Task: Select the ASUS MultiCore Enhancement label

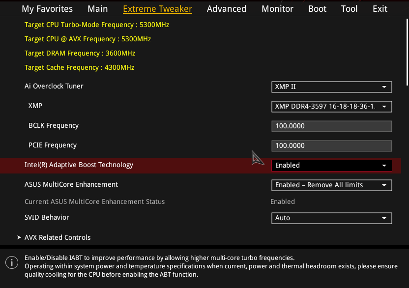Action: click(71, 184)
